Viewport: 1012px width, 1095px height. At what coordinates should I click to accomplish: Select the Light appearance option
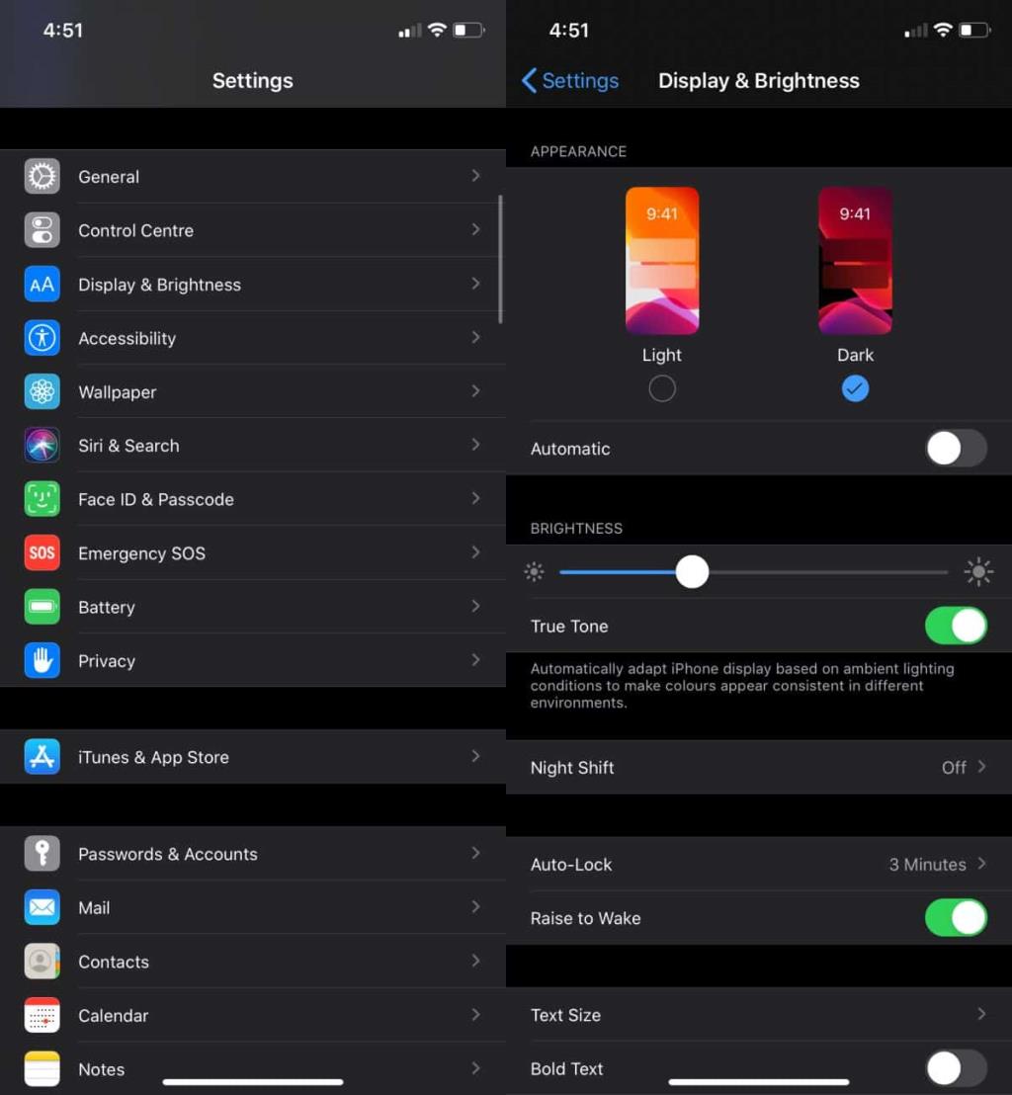[x=662, y=388]
